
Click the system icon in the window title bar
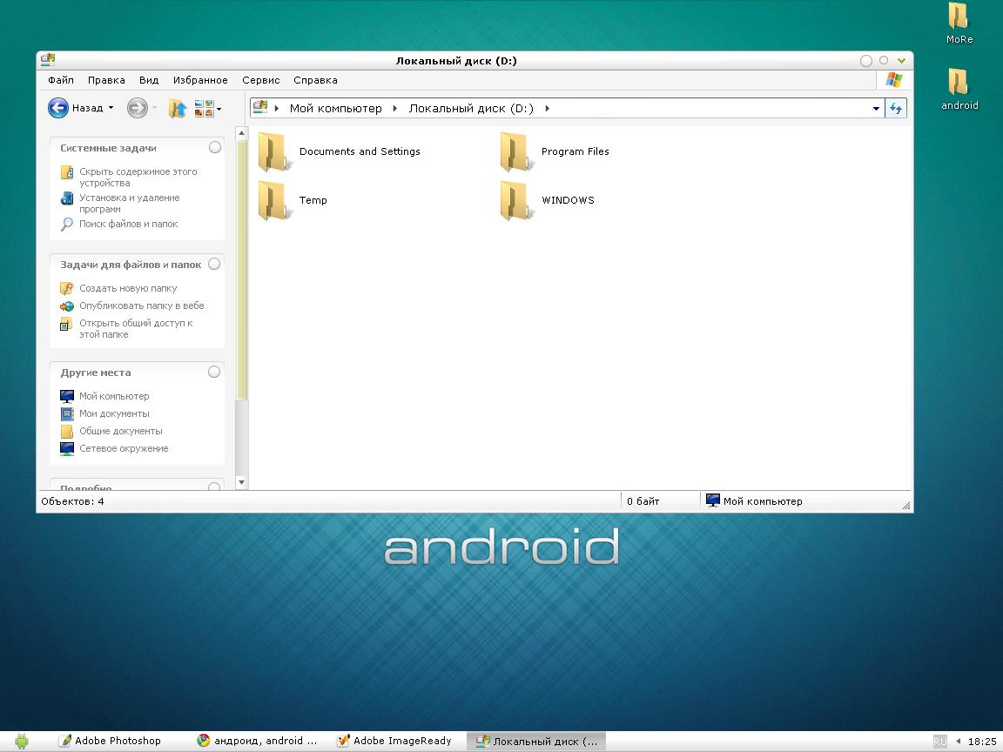[48, 60]
